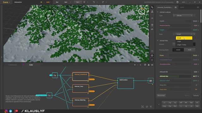Image resolution: width=202 pixels, height=113 pixels.
Task: Select the MultiCombine node
Action: (126, 83)
